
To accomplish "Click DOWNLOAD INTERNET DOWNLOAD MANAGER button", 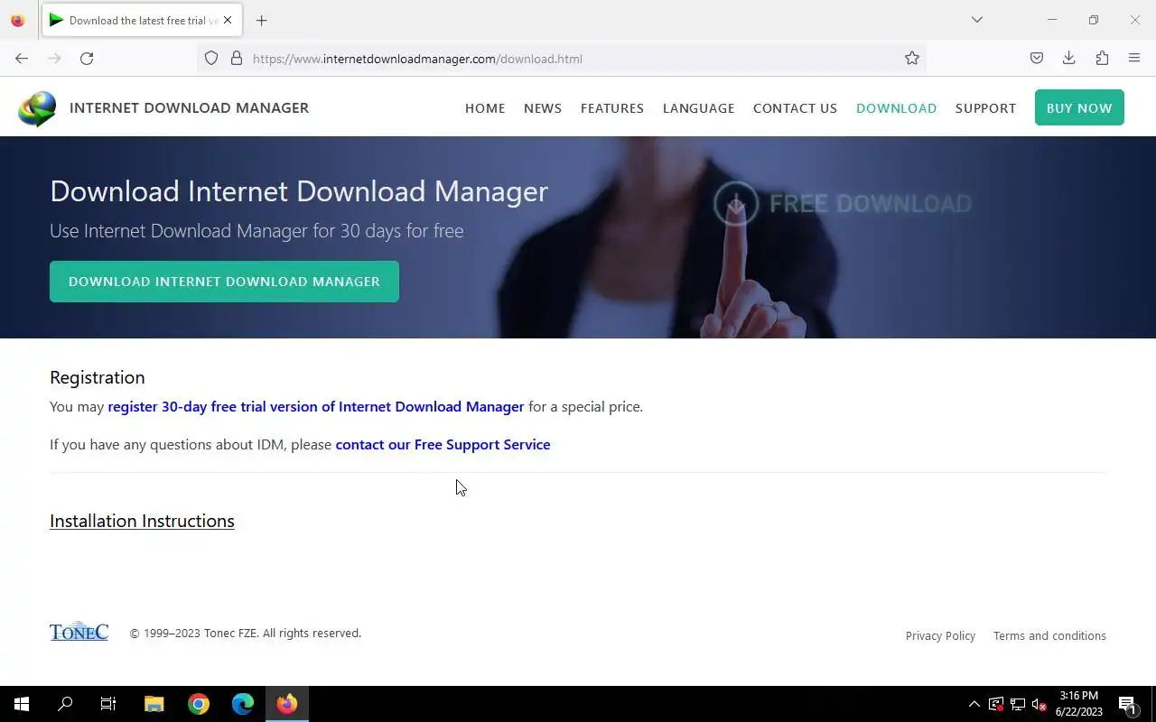I will tap(224, 282).
